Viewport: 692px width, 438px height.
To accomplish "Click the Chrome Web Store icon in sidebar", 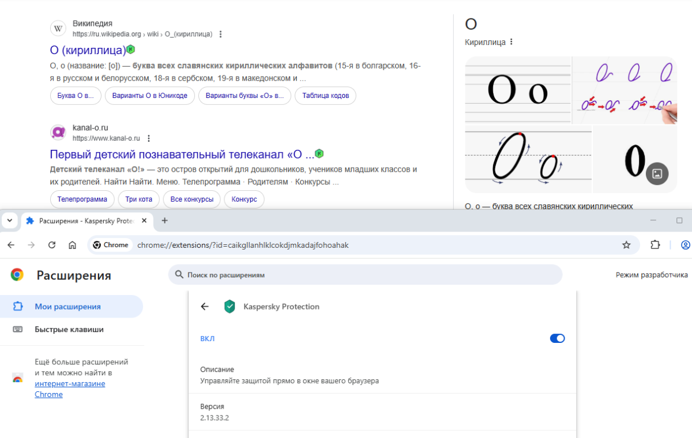I will point(18,379).
